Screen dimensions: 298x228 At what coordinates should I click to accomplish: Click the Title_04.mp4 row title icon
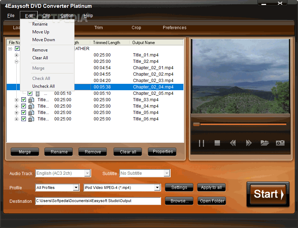31,106
